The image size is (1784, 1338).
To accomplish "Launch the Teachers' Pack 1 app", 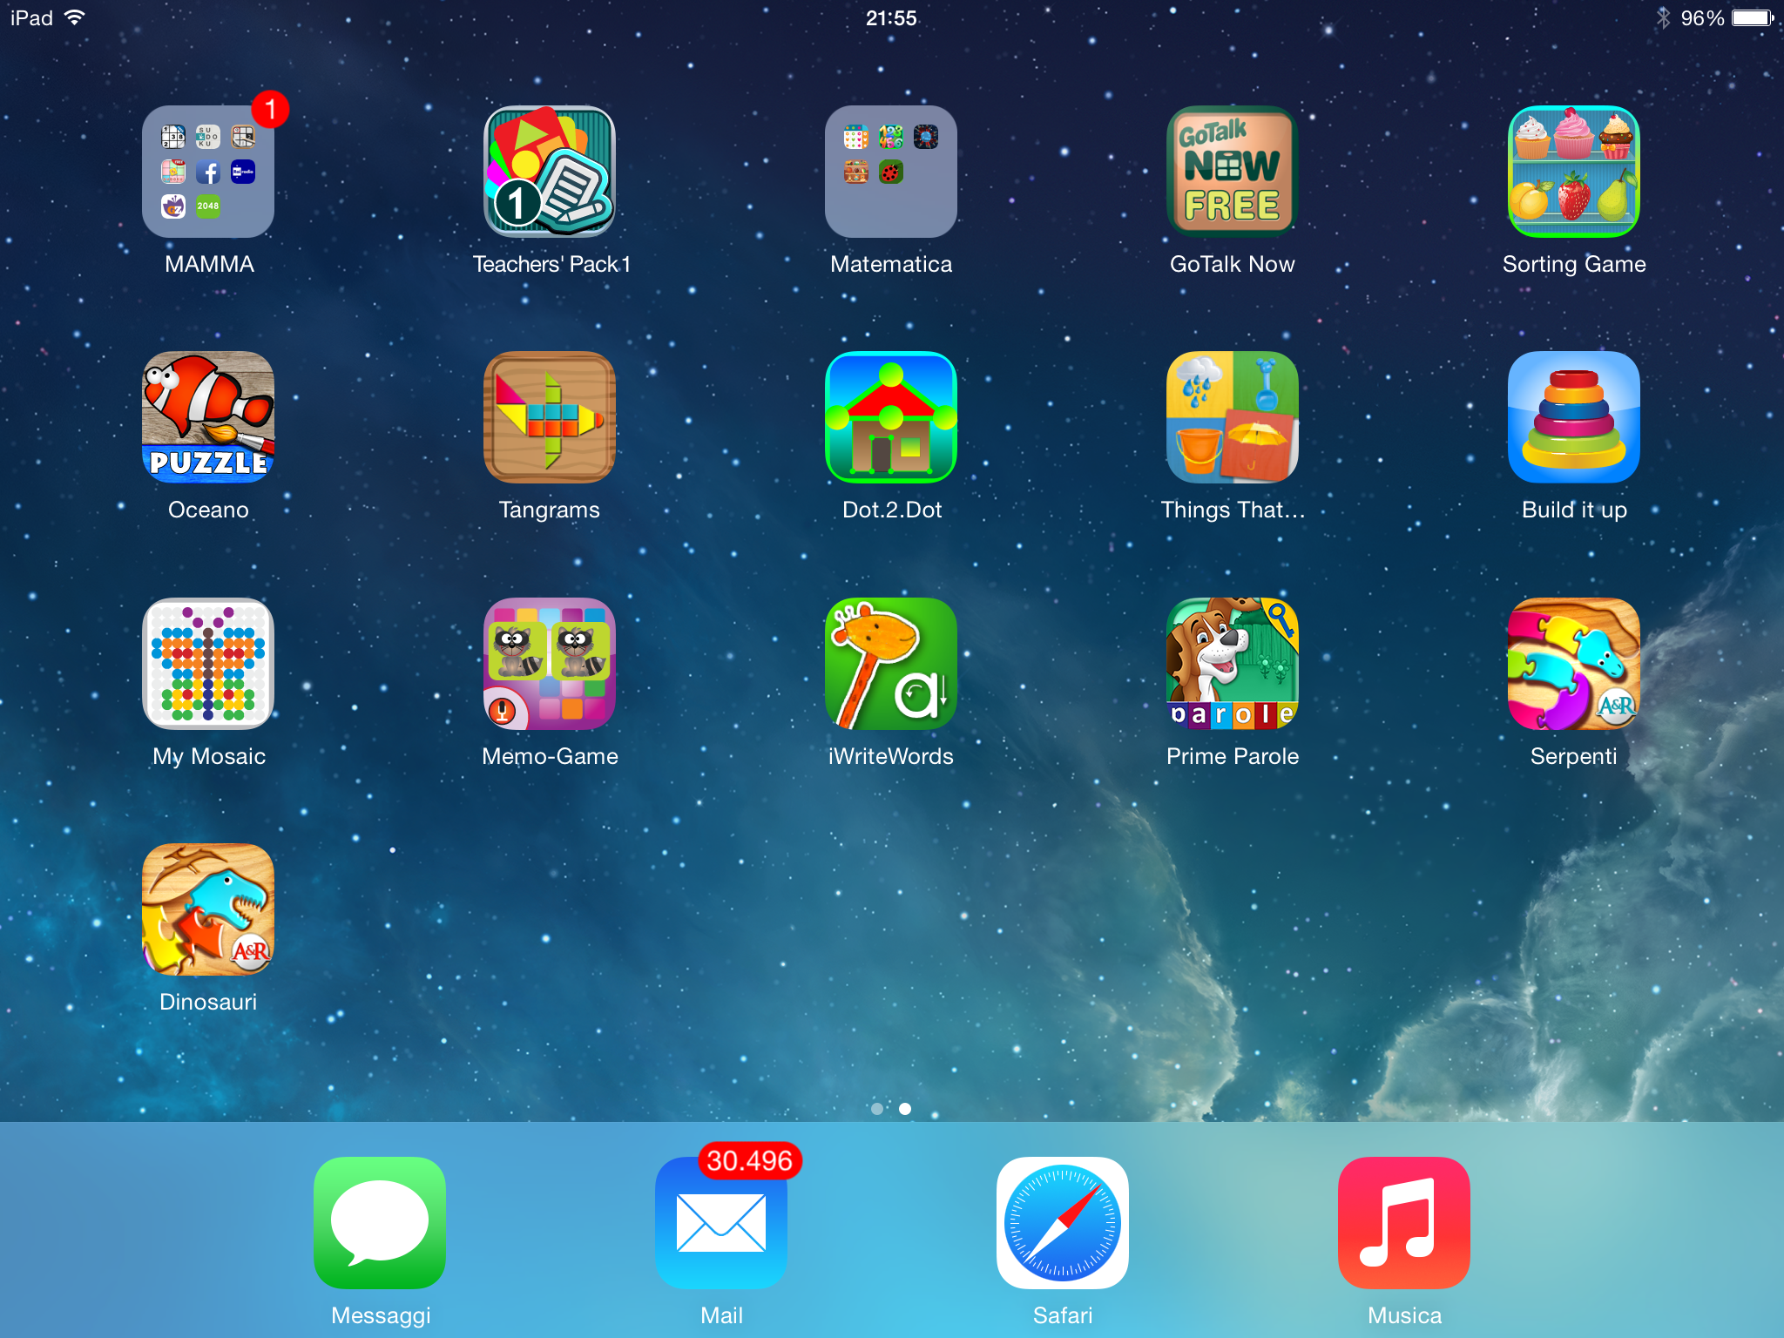I will (x=550, y=172).
